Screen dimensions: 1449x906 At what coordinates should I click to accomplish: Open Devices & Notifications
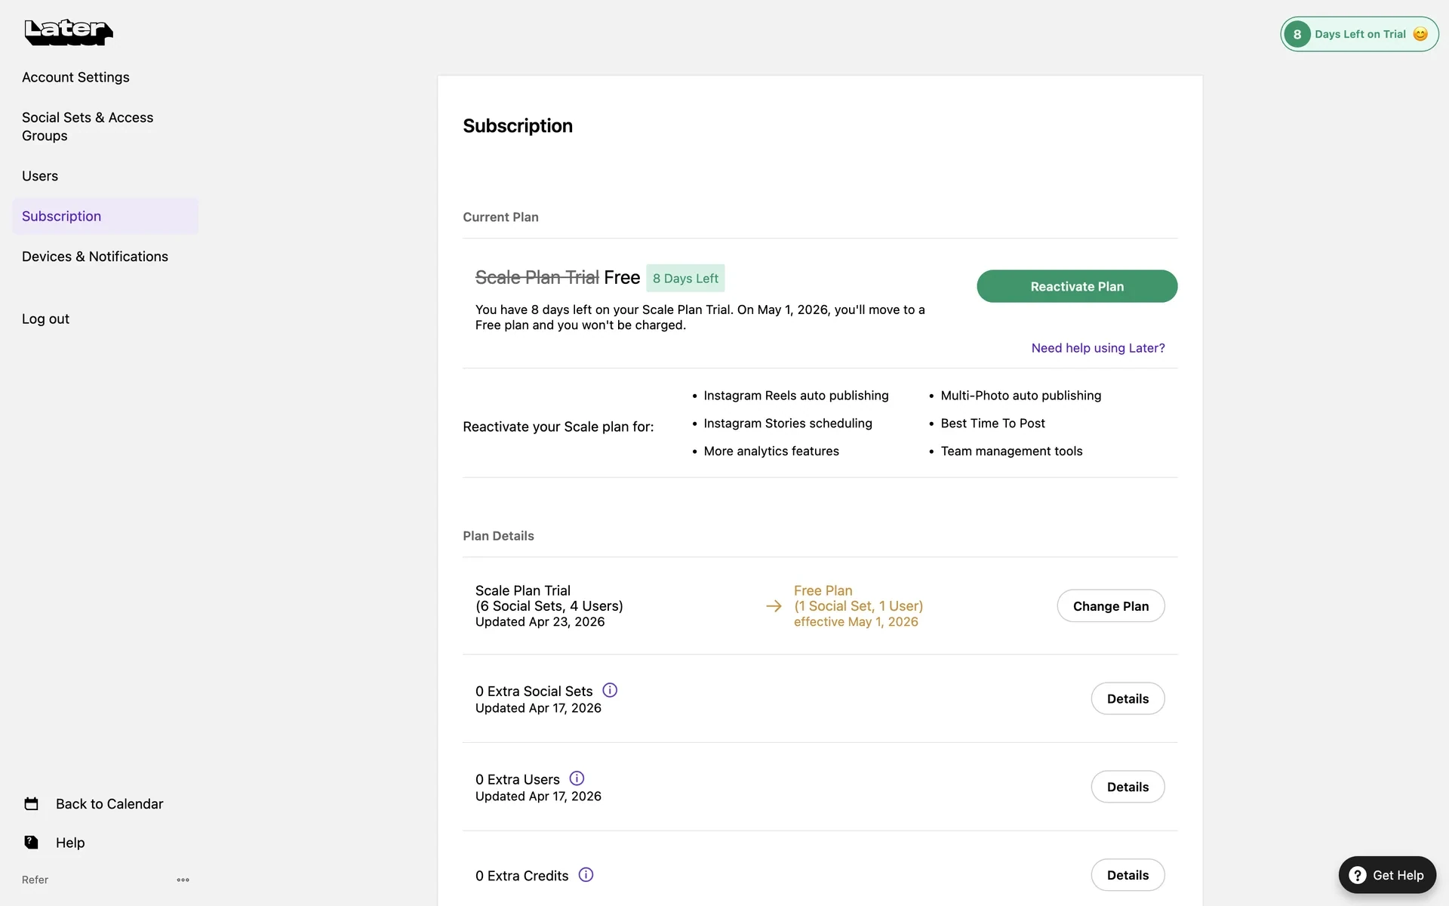pos(95,257)
